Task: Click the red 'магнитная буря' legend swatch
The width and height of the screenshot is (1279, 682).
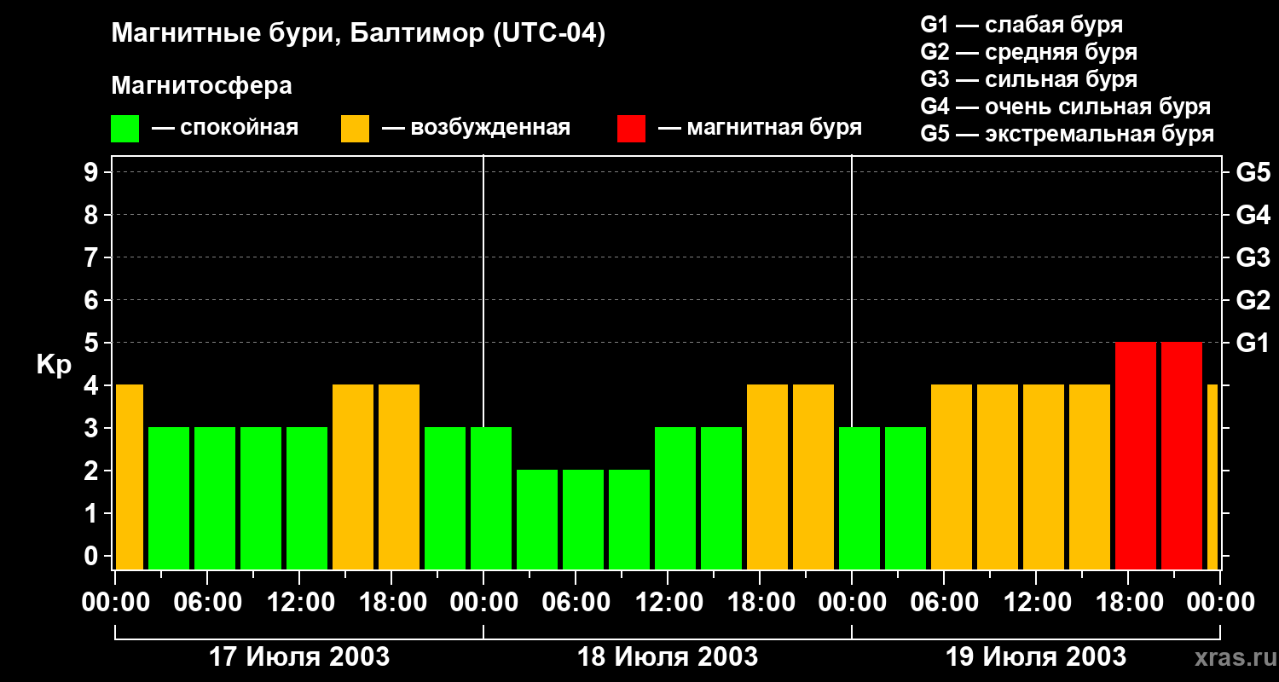Action: [x=632, y=129]
